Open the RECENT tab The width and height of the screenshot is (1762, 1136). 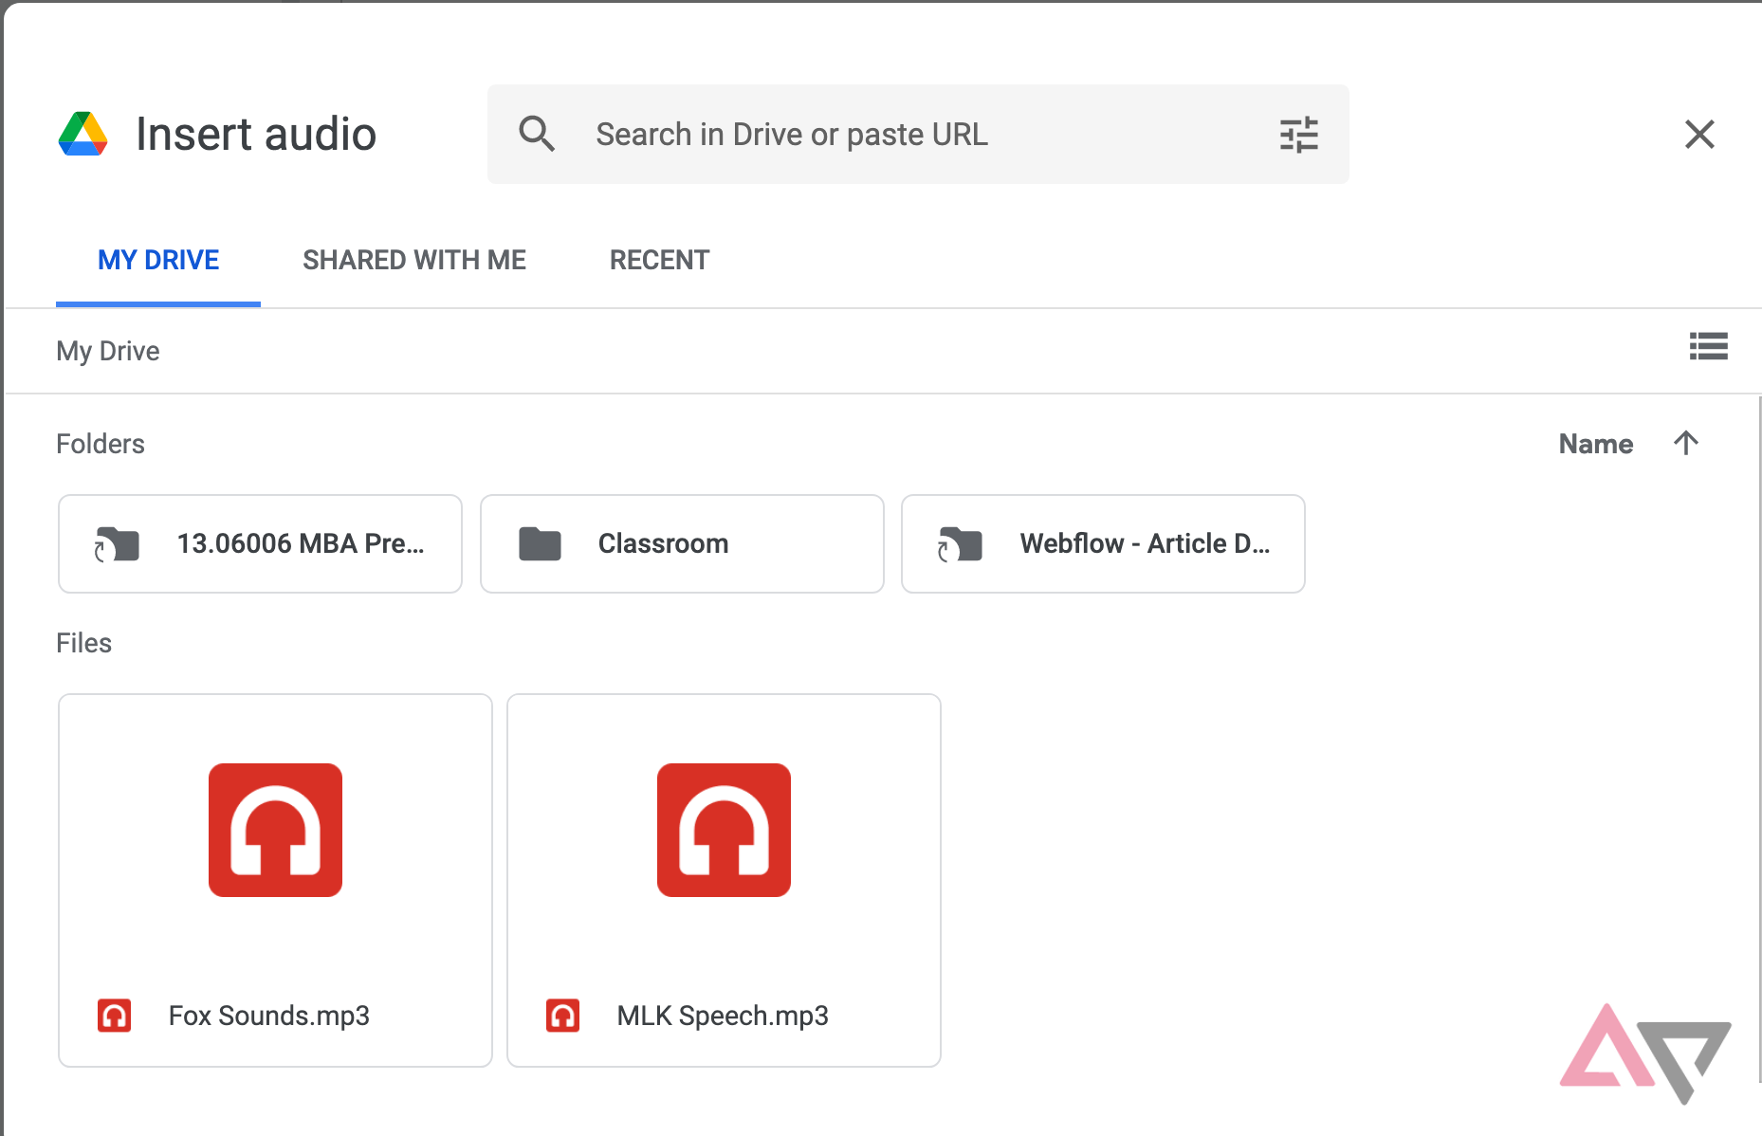658,259
